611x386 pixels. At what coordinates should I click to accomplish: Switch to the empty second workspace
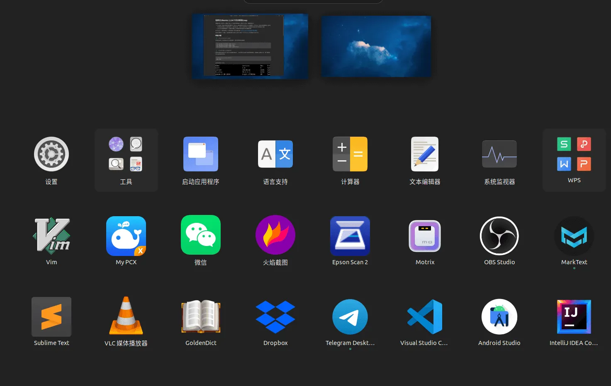pos(376,46)
